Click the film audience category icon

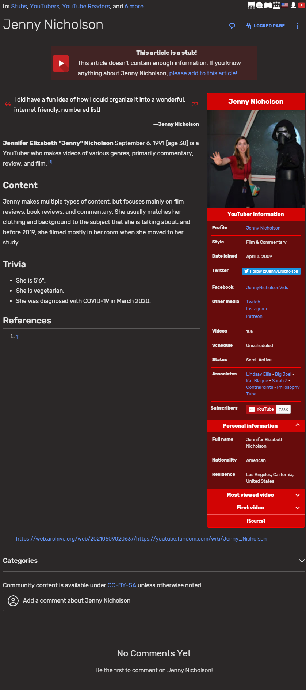pyautogui.click(x=251, y=5)
